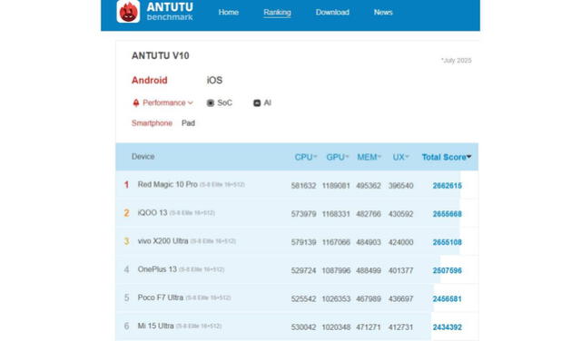This screenshot has width=581, height=341.
Task: Click MEM score 495362
Action: tap(369, 186)
